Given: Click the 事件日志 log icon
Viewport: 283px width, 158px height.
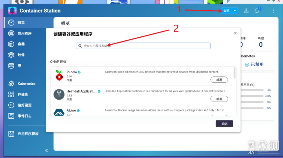Looking at the screenshot, I should [x=11, y=116].
